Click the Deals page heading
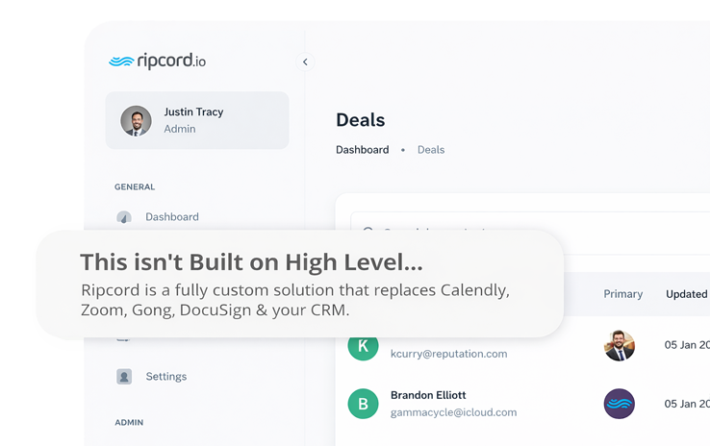Image resolution: width=710 pixels, height=446 pixels. pyautogui.click(x=361, y=120)
